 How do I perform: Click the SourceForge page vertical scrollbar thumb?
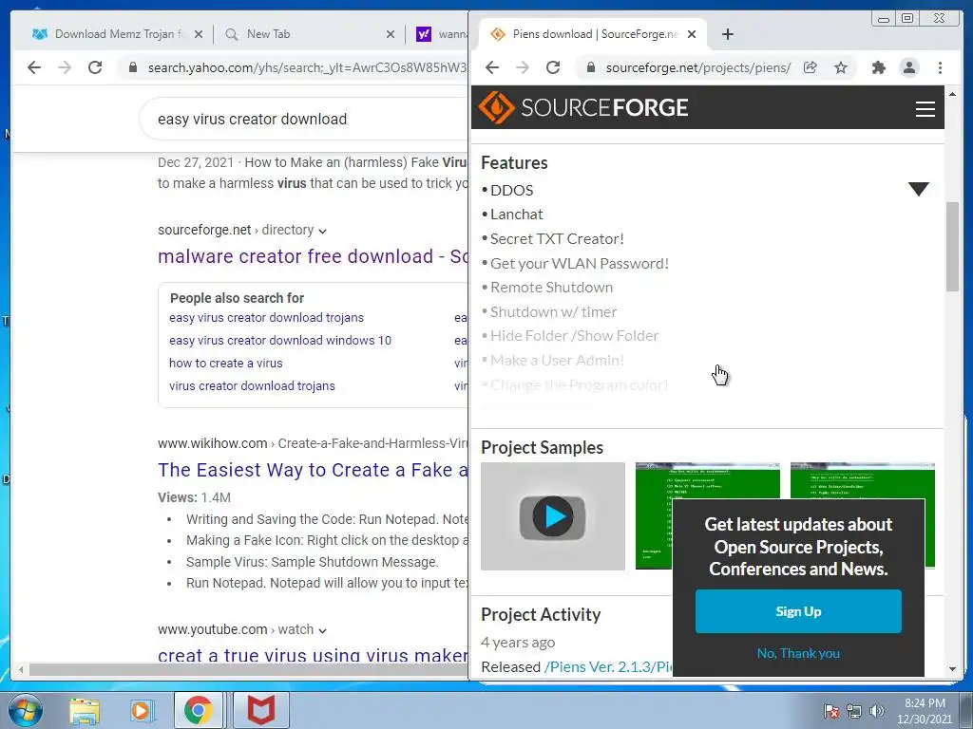[952, 246]
